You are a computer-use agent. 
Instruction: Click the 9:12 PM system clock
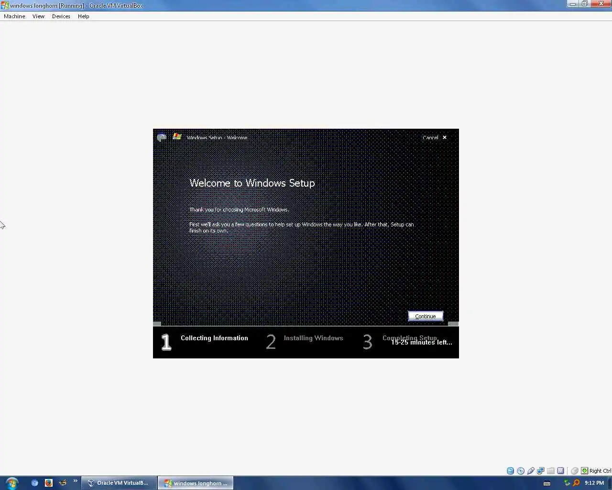pos(594,483)
